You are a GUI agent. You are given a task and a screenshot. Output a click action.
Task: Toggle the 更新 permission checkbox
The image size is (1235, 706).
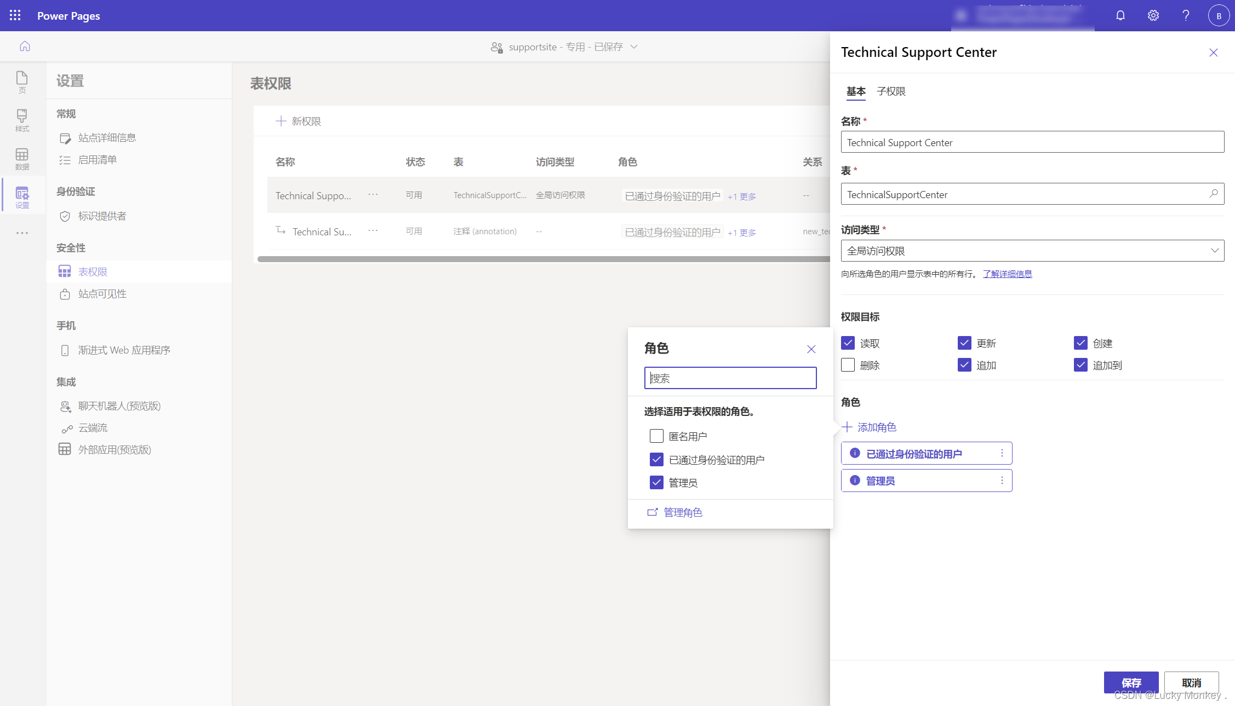point(964,343)
